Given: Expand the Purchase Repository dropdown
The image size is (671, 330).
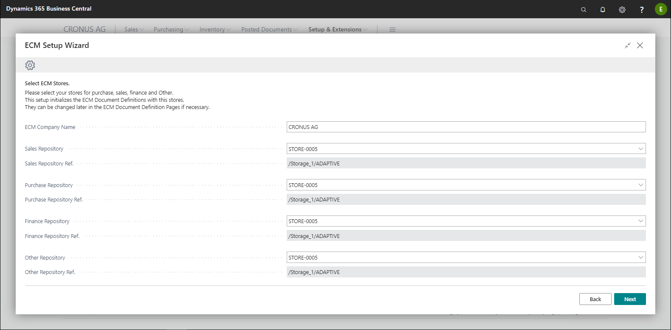Looking at the screenshot, I should coord(640,185).
